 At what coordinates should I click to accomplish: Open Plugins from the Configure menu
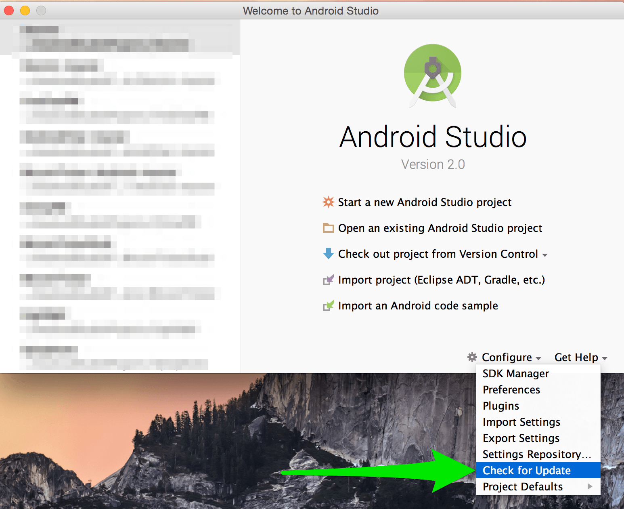point(501,406)
